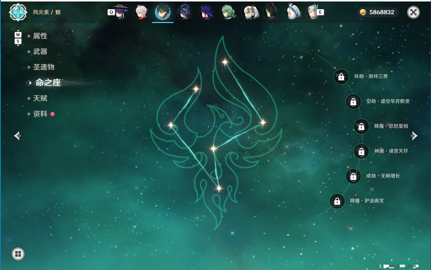The width and height of the screenshot is (431, 270).
Task: Open locked constellation 神通·诸苦灭尽 icon
Action: pos(361,151)
